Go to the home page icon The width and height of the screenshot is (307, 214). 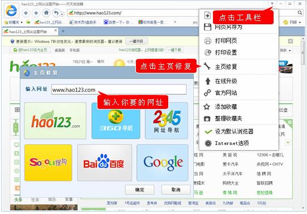(x=46, y=13)
